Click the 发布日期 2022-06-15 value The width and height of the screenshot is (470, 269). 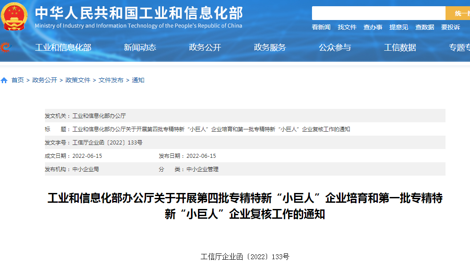(x=201, y=156)
